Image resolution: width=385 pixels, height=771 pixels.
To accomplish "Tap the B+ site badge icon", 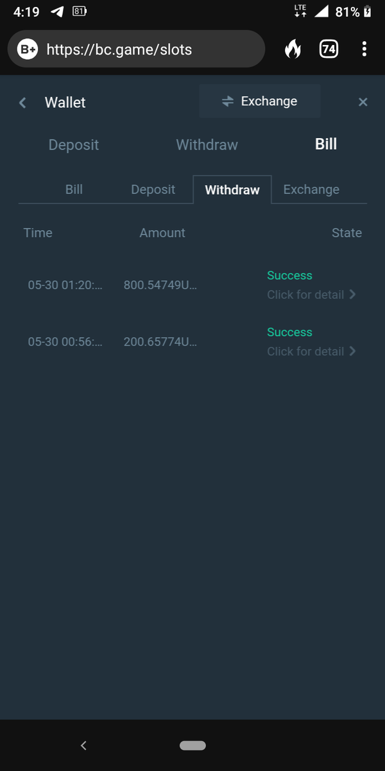I will pyautogui.click(x=28, y=49).
